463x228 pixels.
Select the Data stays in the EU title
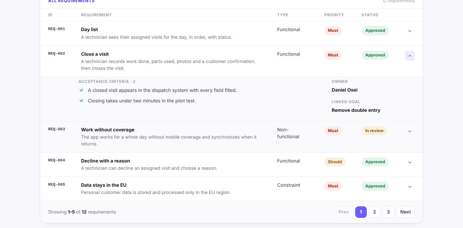[104, 185]
